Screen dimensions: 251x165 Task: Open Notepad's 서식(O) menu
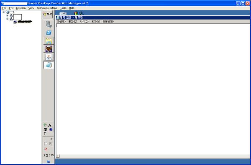point(84,21)
